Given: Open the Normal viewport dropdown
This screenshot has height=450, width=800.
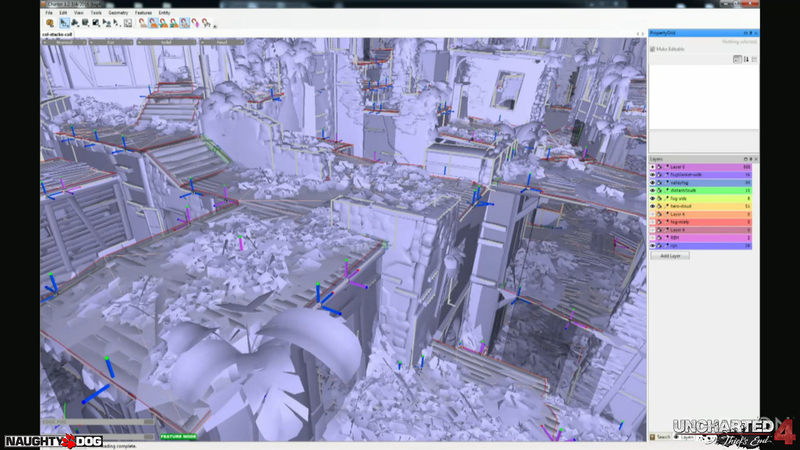Looking at the screenshot, I should pos(64,42).
